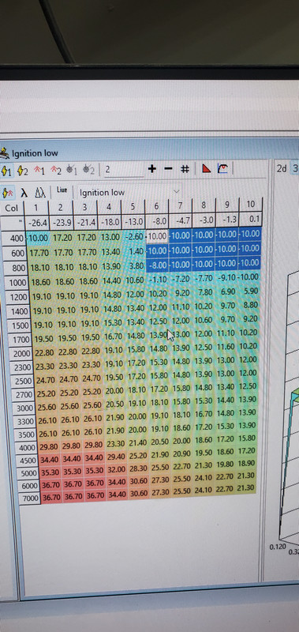Screen dimensions: 299x632
Task: Switch to the 2d graph tab
Action: click(x=282, y=168)
